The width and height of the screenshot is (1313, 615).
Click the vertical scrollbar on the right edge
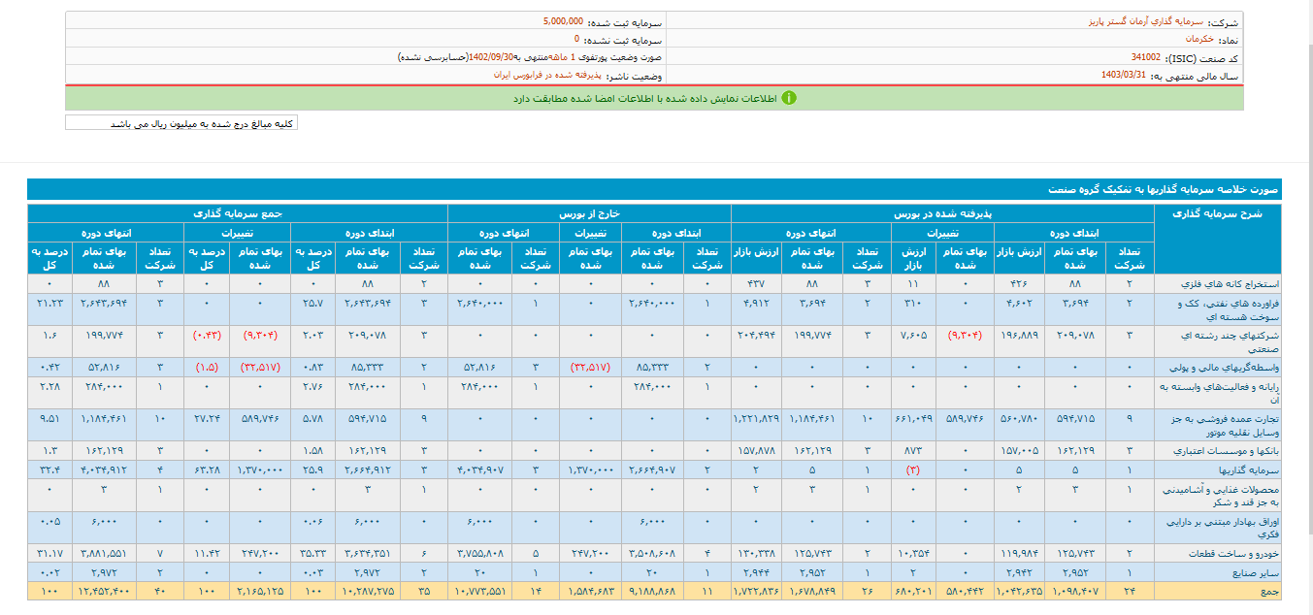pyautogui.click(x=1305, y=291)
